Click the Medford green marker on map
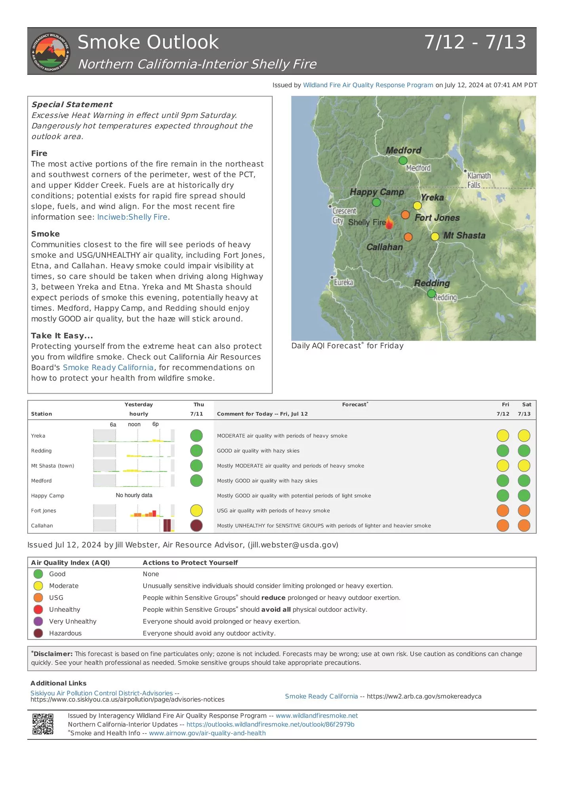This screenshot has width=574, height=812. coord(403,161)
